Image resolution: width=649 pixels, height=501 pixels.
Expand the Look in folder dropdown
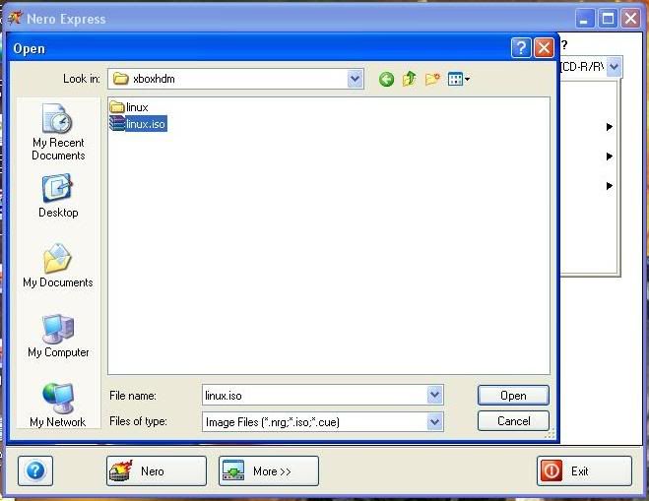(x=355, y=80)
